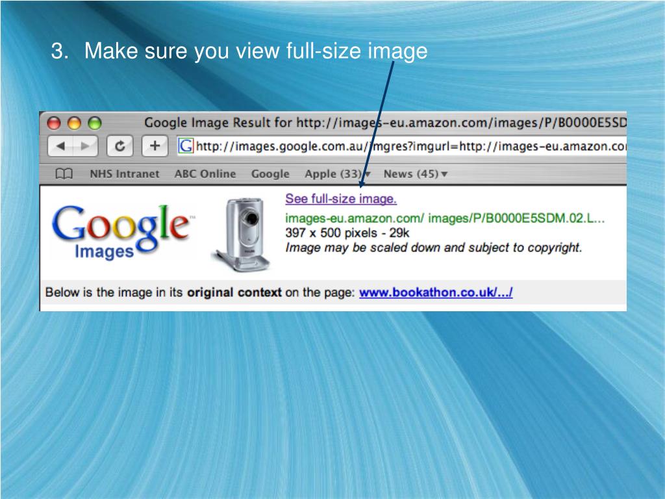Click the green images-eu.amazon.com URL text
665x499 pixels.
445,218
